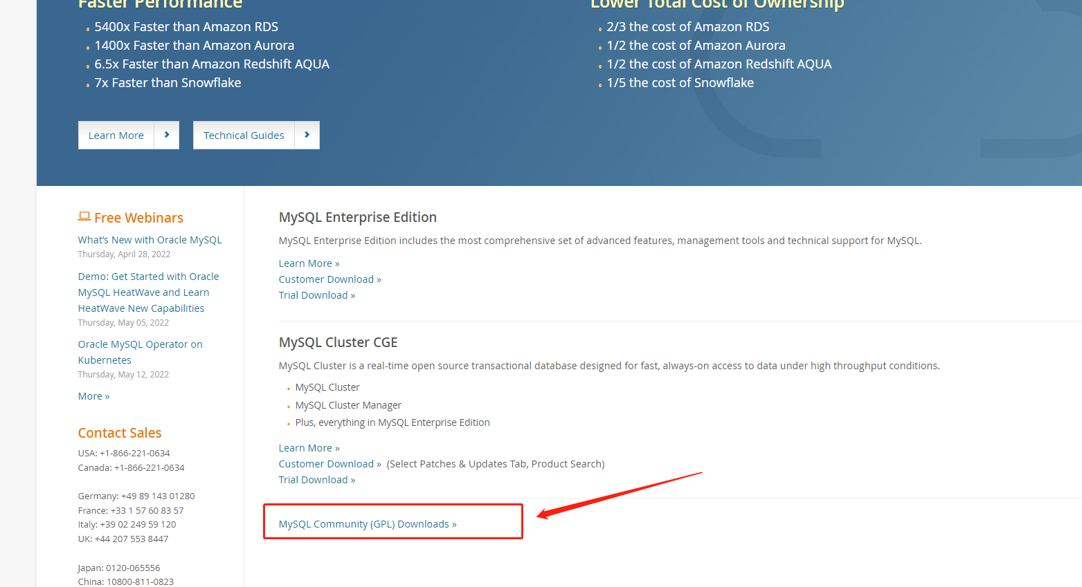Click Customer Download » under MySQL Cluster CGE
The width and height of the screenshot is (1082, 587).
click(330, 464)
